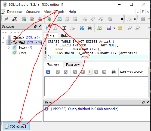Go to previous results page
Screen dimensions: 151x131
(x=83, y=72)
